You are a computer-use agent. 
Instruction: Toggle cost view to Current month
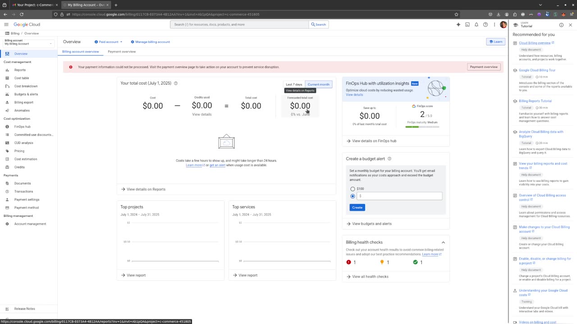[319, 84]
